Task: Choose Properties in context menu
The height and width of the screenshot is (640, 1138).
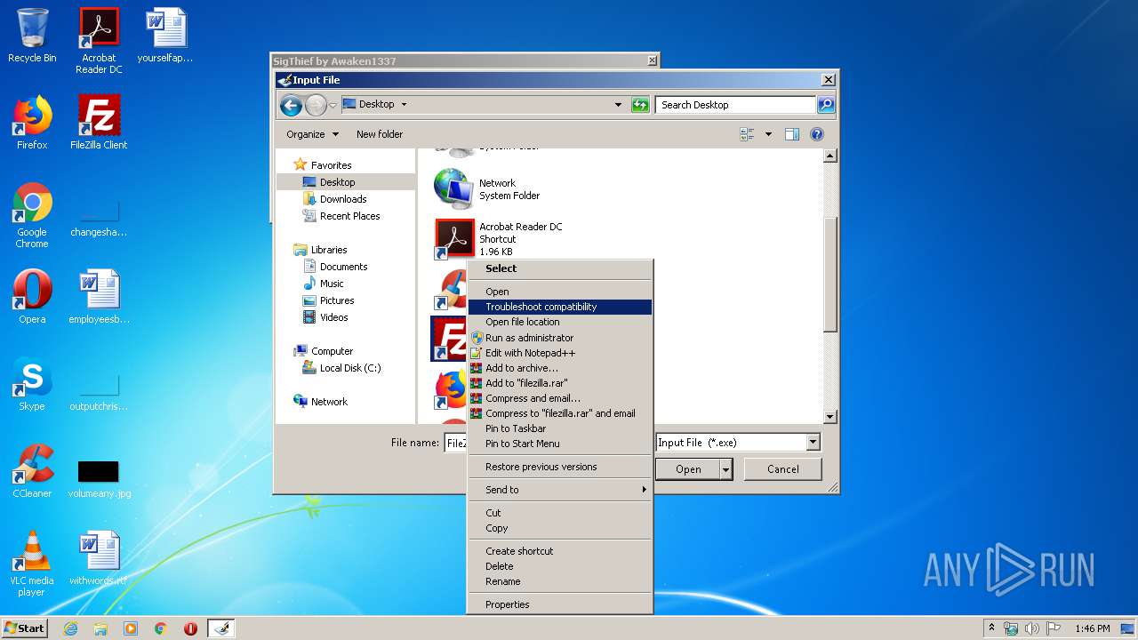Action: (x=560, y=604)
